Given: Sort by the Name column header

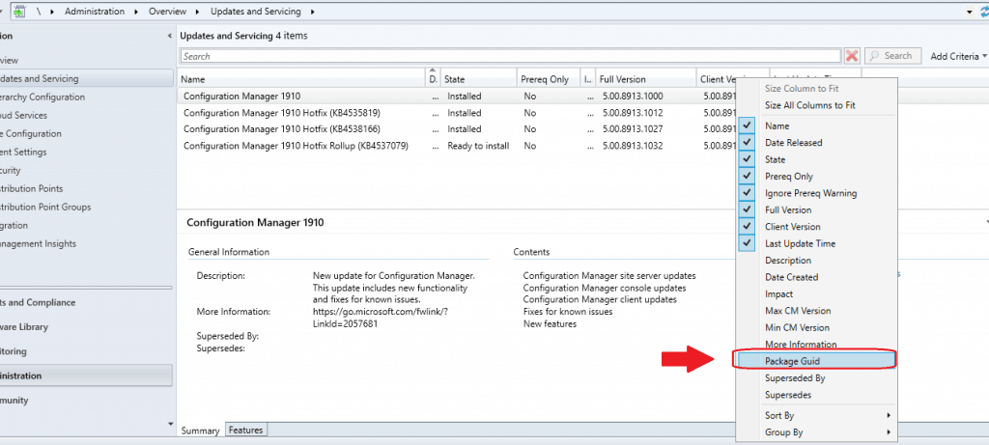Looking at the screenshot, I should click(x=301, y=79).
